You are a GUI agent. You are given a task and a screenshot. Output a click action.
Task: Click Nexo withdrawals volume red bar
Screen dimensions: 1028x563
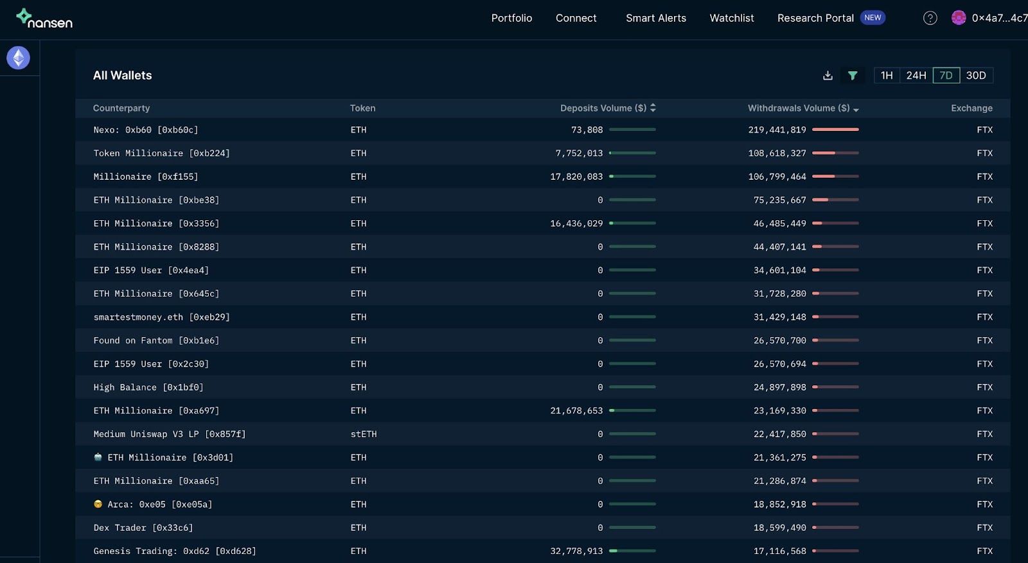click(835, 130)
